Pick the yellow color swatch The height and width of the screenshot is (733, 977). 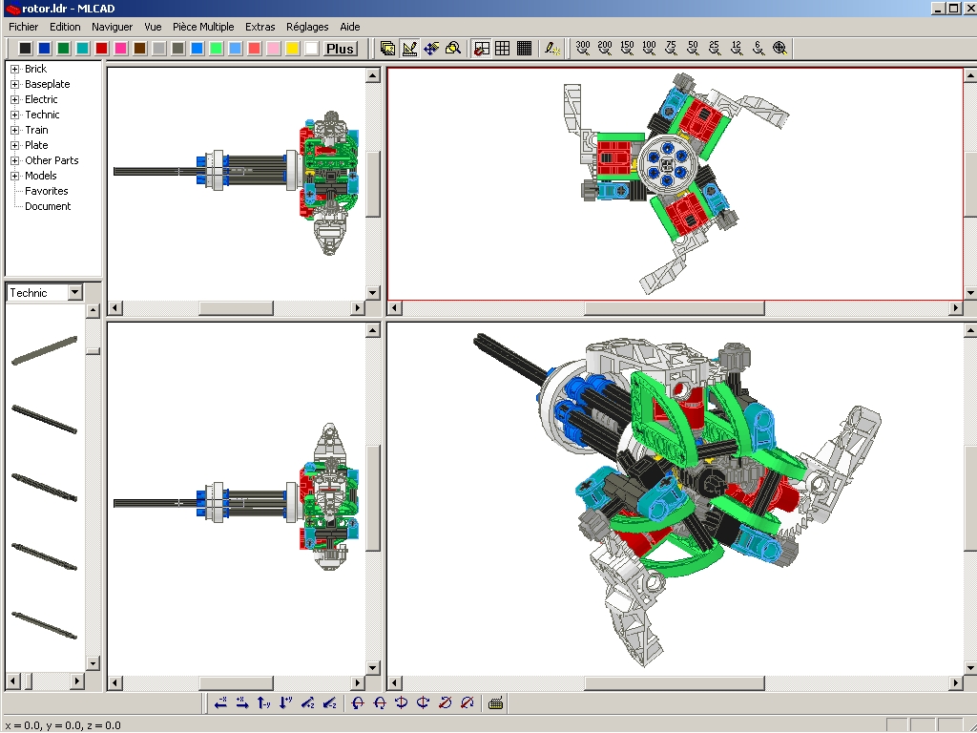point(292,49)
